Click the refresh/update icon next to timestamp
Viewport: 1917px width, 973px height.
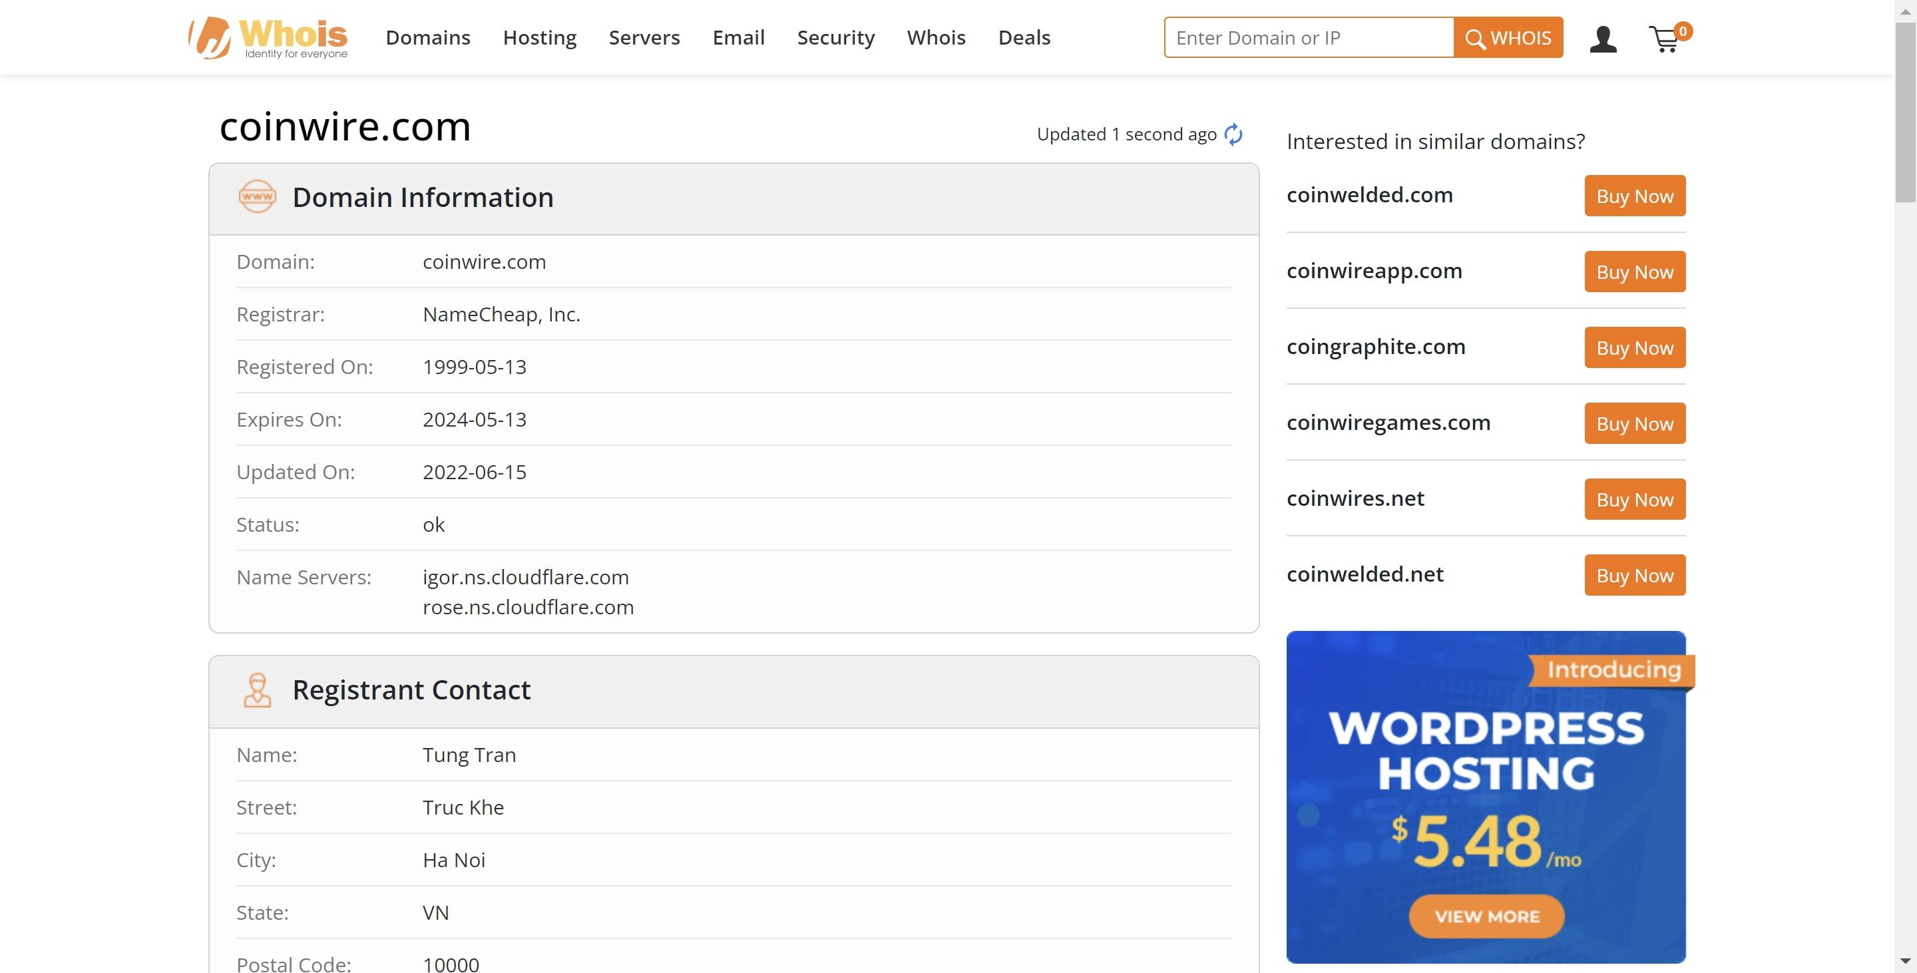pyautogui.click(x=1235, y=133)
